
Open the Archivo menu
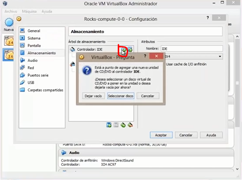coord(11,11)
